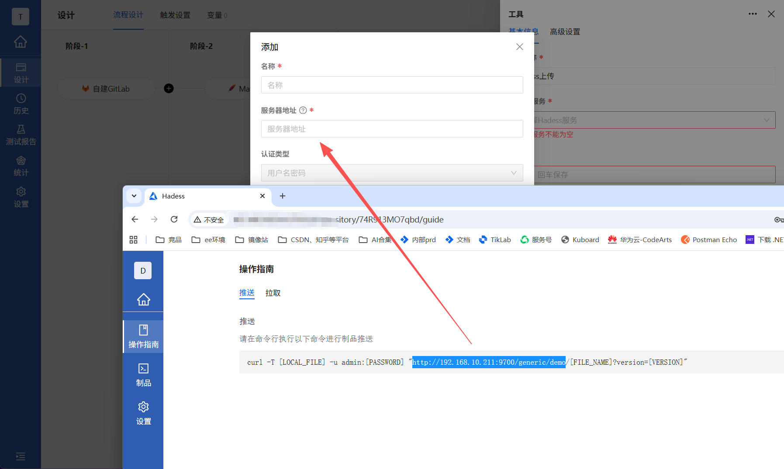784x469 pixels.
Task: Open 制品 in Hadess sidebar
Action: 143,375
